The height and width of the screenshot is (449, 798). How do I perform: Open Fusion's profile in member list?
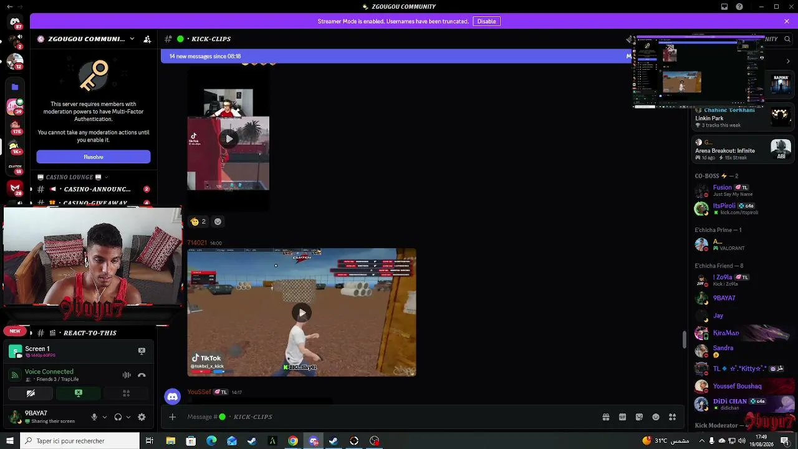pyautogui.click(x=742, y=190)
